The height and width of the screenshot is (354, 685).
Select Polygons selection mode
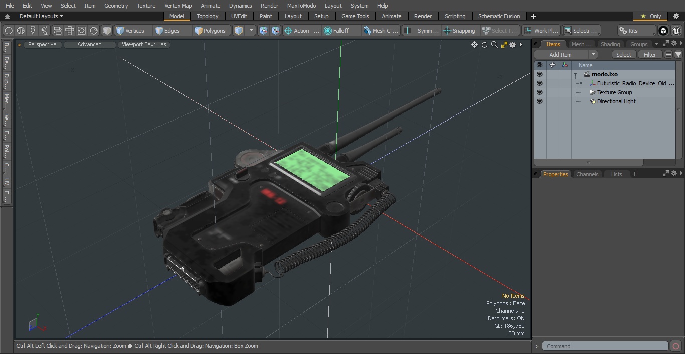coord(210,31)
